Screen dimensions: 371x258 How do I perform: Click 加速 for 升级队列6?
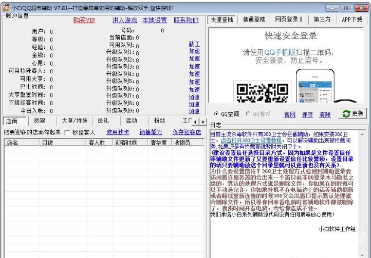[x=194, y=90]
